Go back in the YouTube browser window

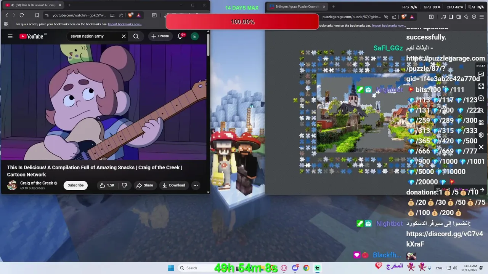[x=6, y=15]
